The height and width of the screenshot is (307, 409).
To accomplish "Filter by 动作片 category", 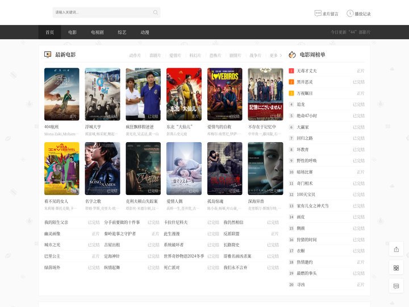I will click(x=135, y=55).
